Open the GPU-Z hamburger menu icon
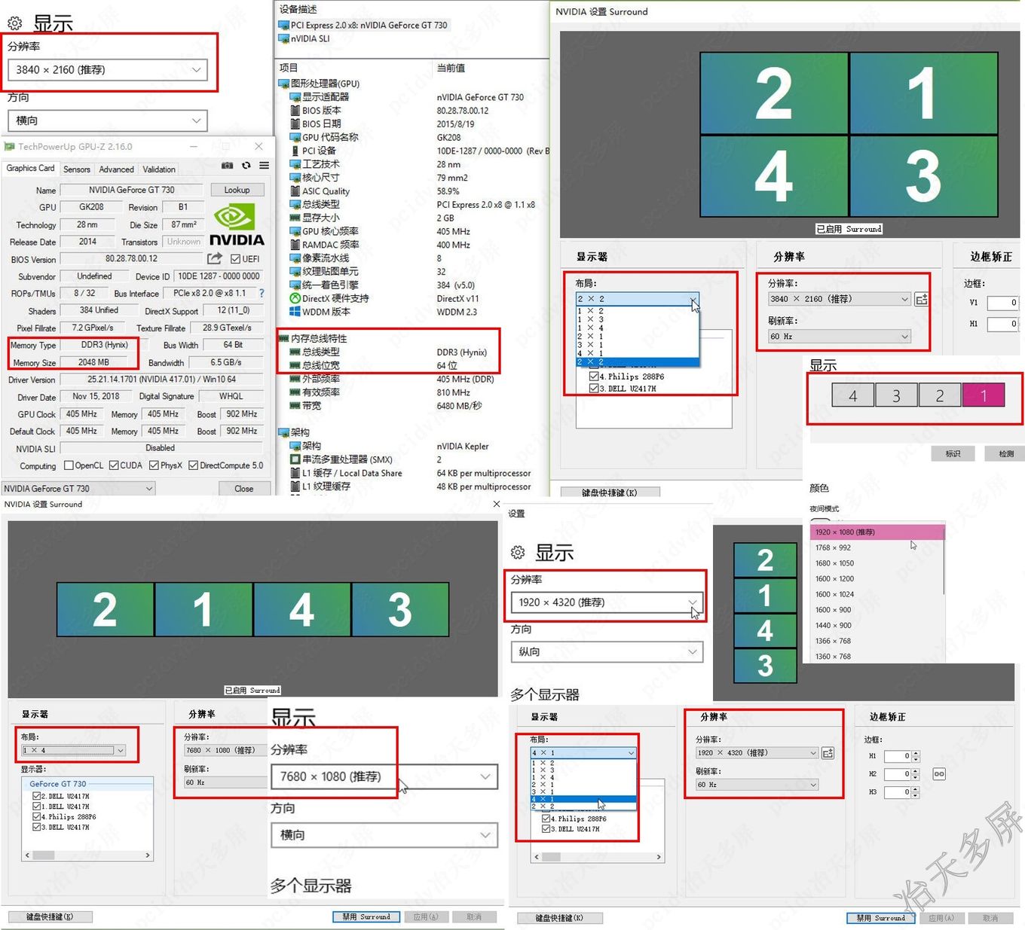The image size is (1025, 930). pyautogui.click(x=264, y=166)
